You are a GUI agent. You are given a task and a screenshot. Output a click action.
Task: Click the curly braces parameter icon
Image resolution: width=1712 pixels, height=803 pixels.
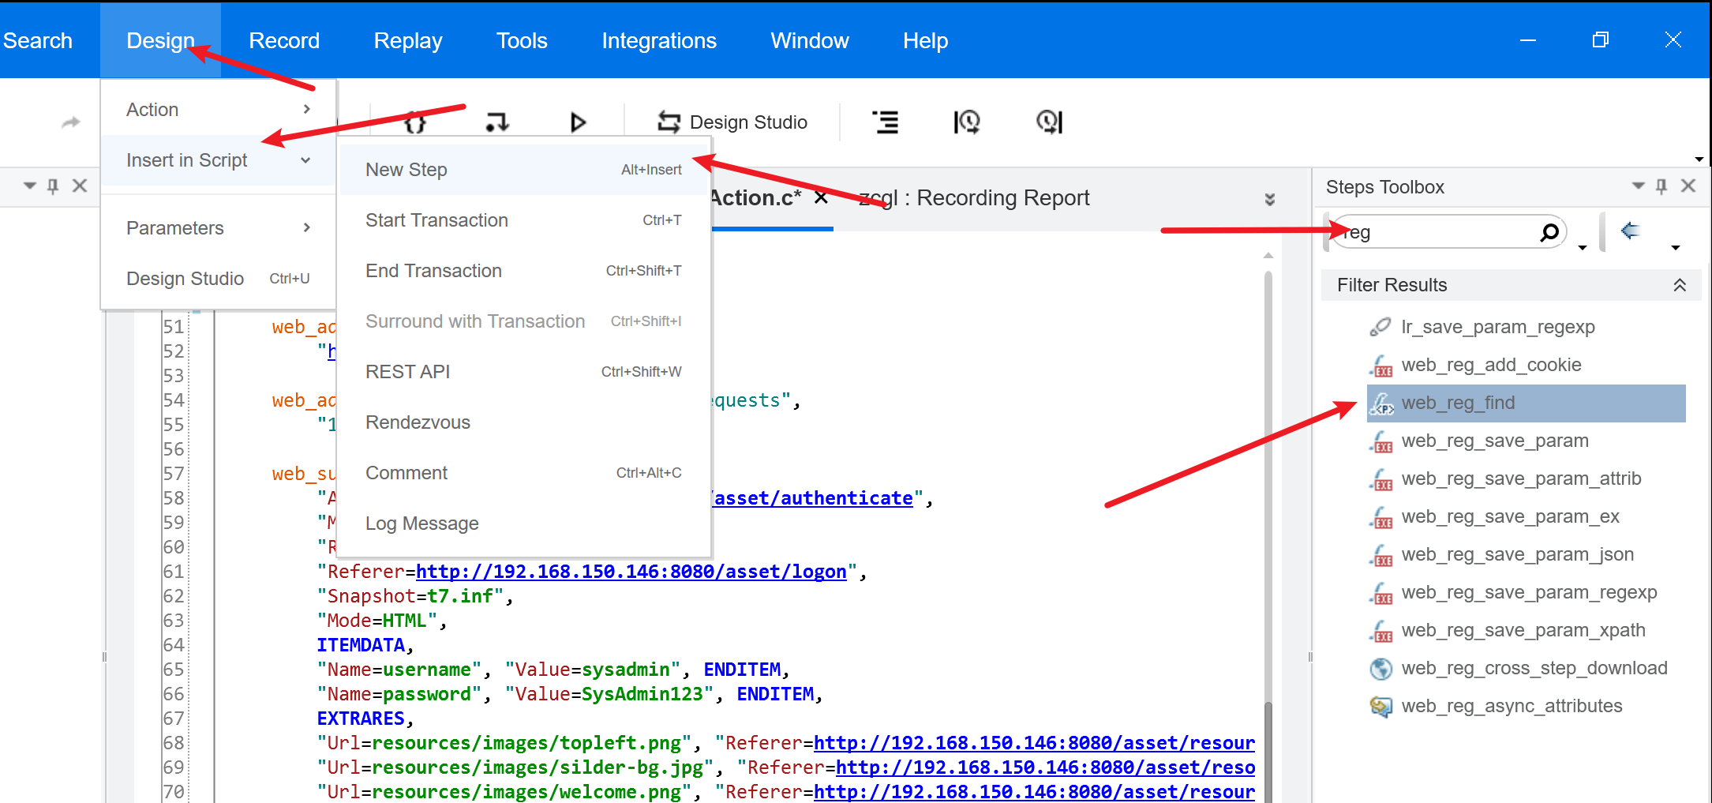point(415,122)
